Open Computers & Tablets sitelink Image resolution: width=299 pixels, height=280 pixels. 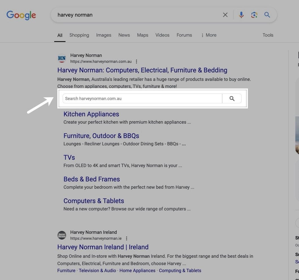click(x=94, y=201)
